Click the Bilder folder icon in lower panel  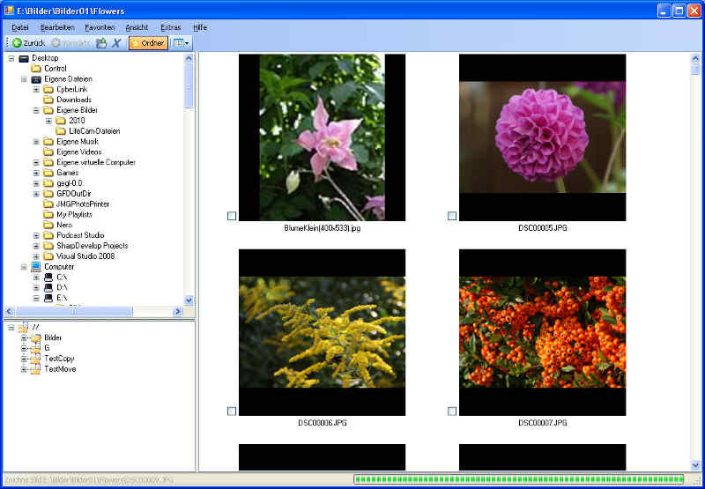click(34, 337)
